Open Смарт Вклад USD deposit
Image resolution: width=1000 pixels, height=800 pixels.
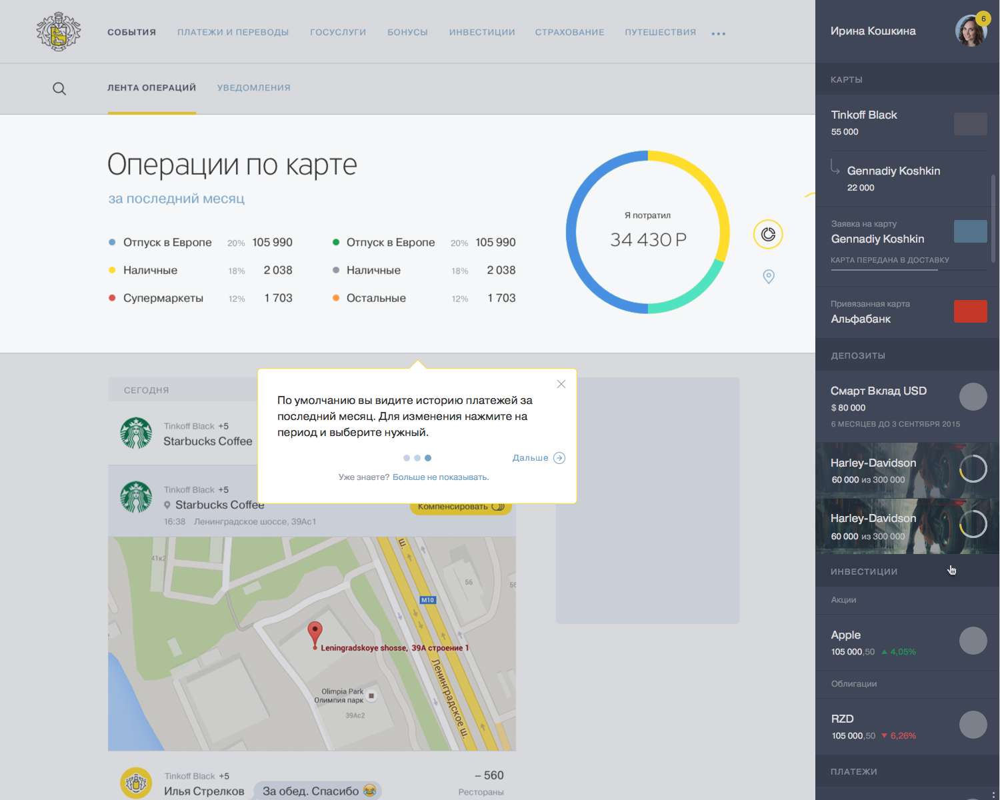tap(907, 406)
